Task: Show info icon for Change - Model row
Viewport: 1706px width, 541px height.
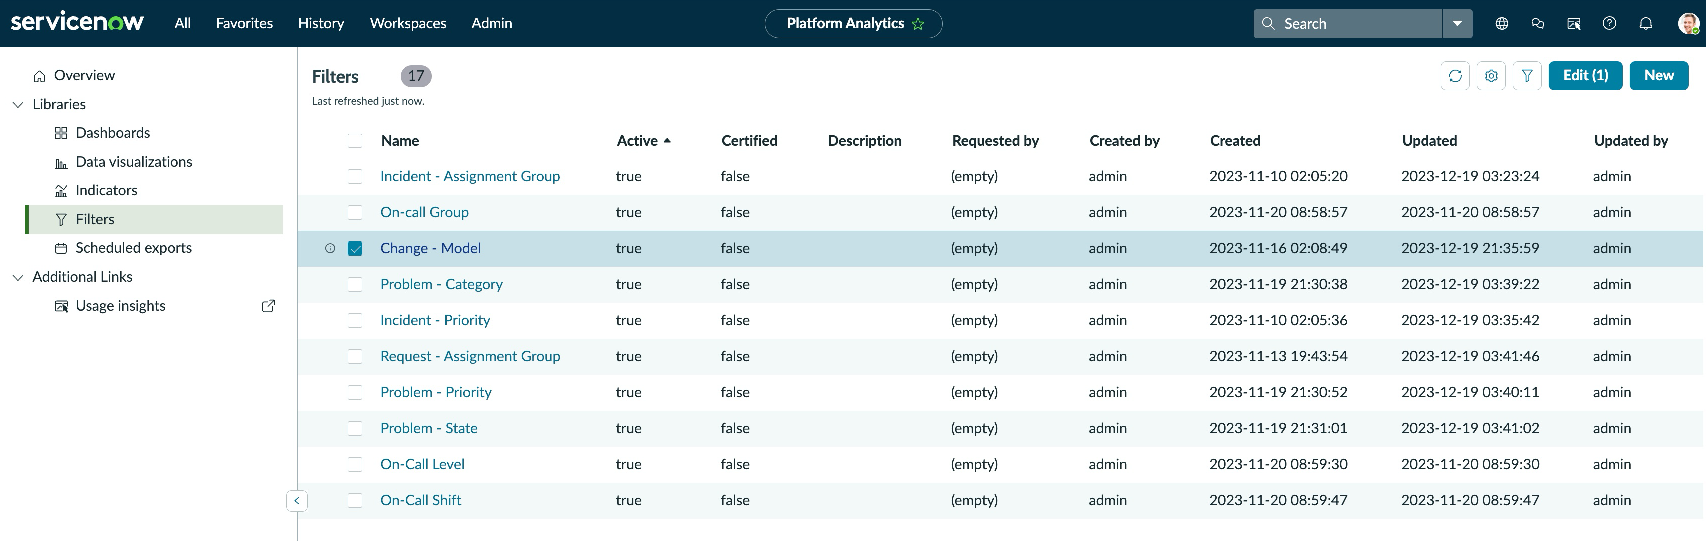Action: coord(330,248)
